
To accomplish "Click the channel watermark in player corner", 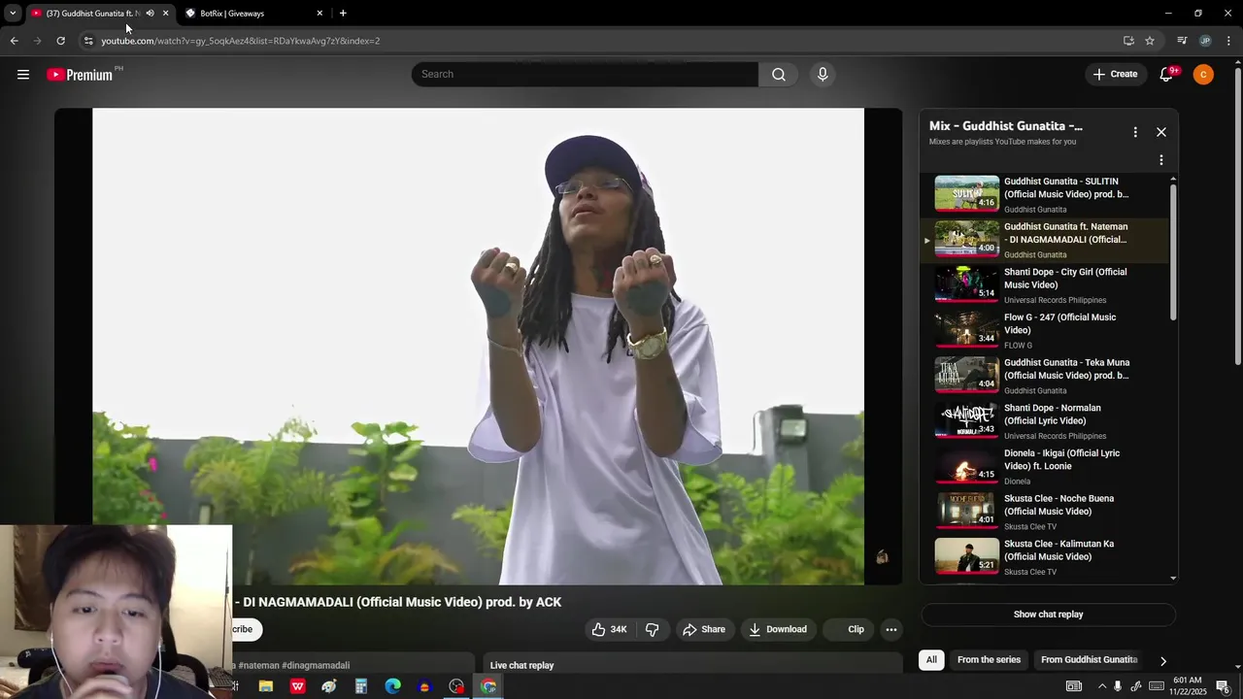I will click(882, 557).
